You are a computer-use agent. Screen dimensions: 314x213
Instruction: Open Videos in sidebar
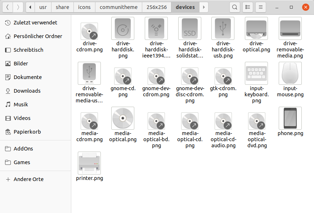point(35,118)
